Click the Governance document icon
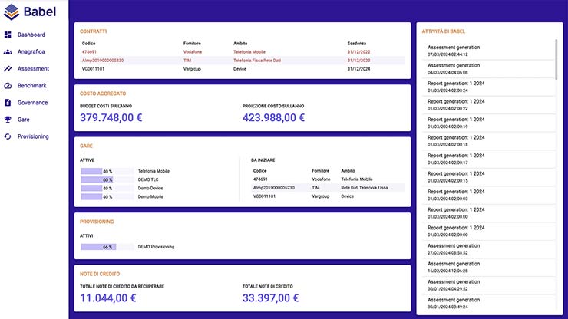 tap(8, 102)
